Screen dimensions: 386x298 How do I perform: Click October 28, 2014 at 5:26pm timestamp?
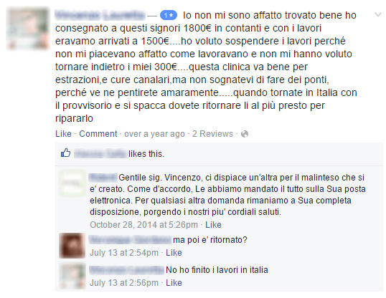click(x=143, y=225)
